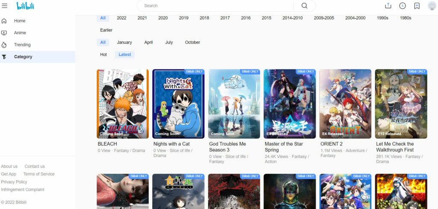Screen dimensions: 438x209
Task: Filter by year 2018
Action: [x=204, y=18]
